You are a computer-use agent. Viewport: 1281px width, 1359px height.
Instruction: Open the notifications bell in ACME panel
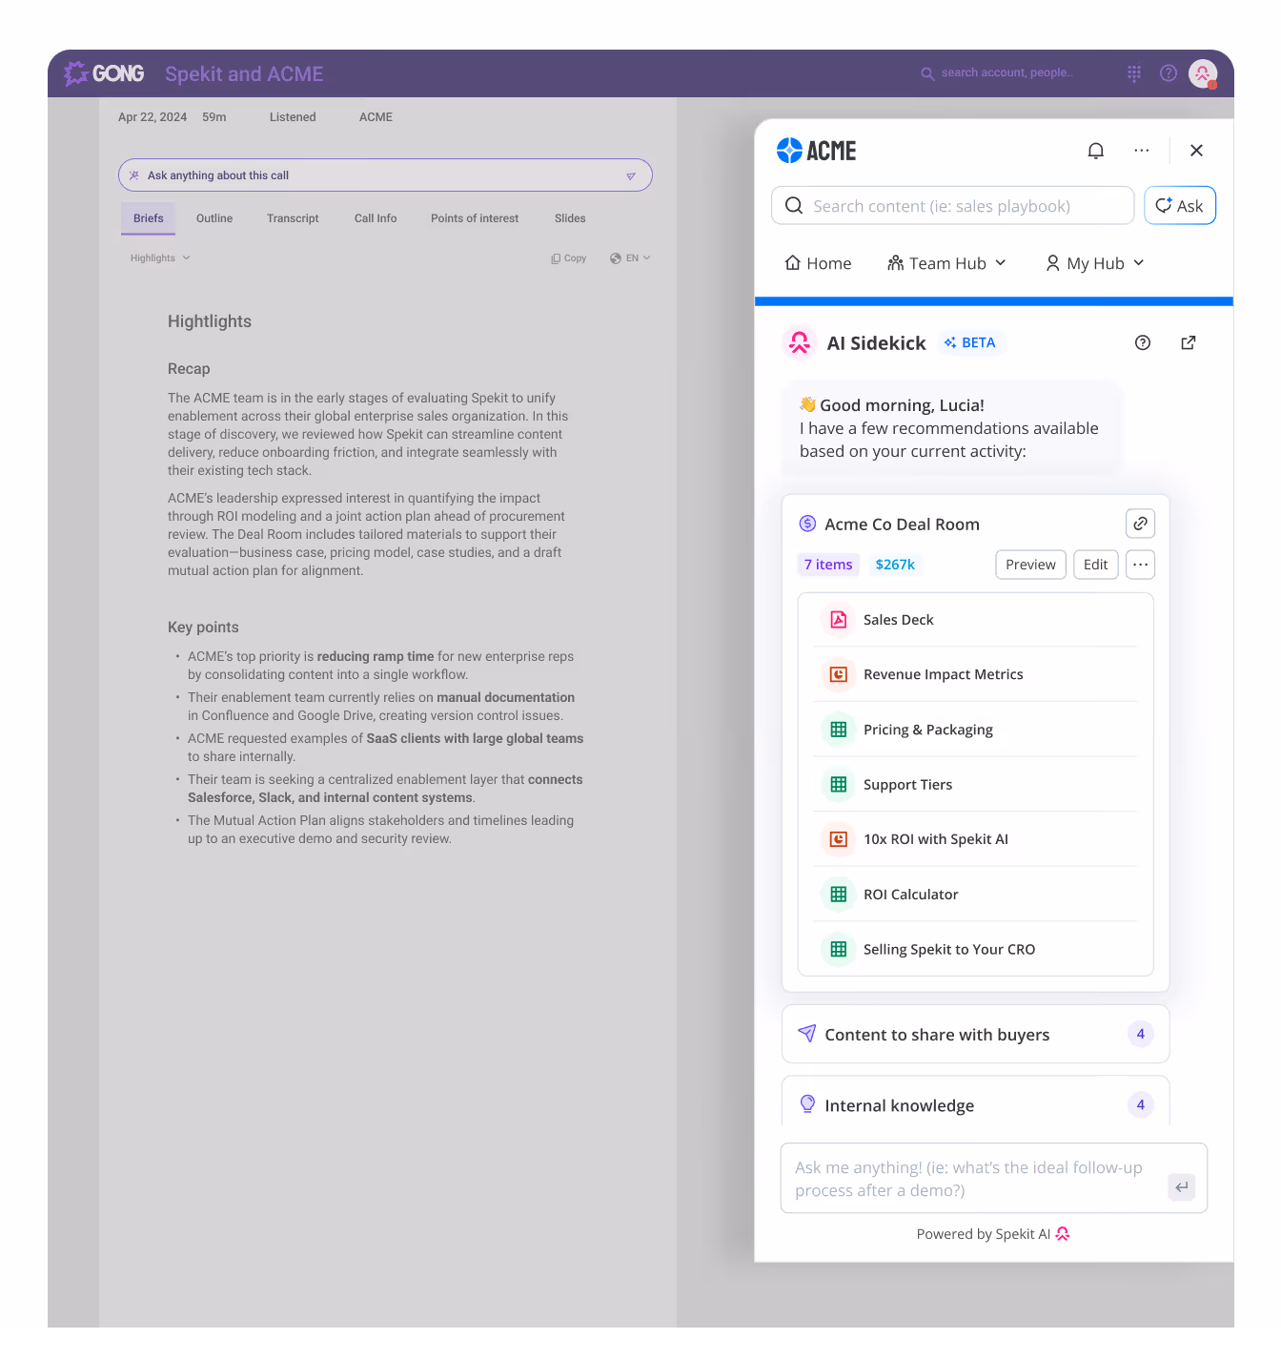tap(1096, 151)
